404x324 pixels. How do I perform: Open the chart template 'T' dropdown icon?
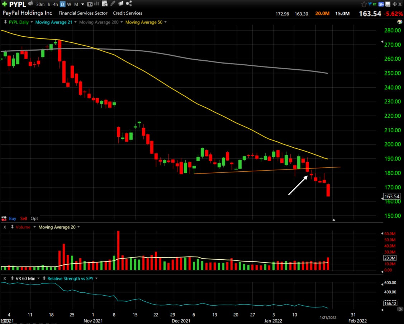[x=90, y=4]
